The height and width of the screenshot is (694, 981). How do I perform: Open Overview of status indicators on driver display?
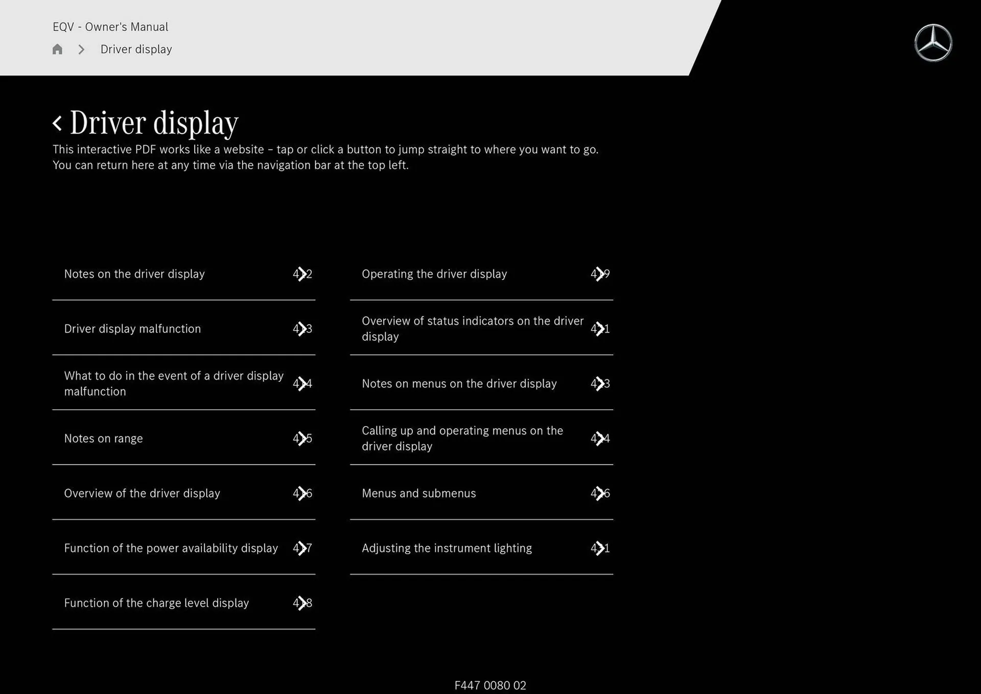coord(472,329)
